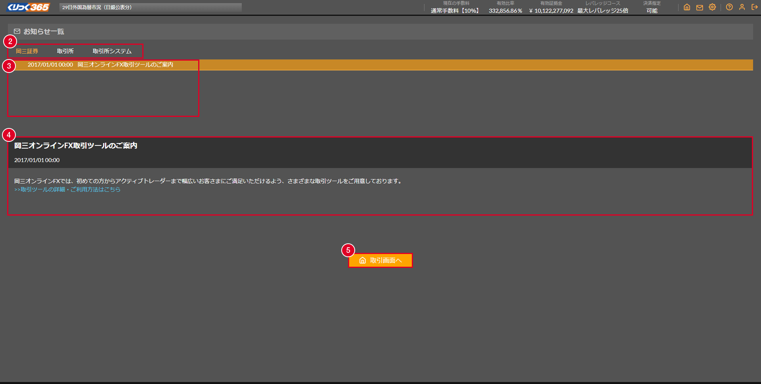Select the 岡三証券 tab

pos(27,51)
